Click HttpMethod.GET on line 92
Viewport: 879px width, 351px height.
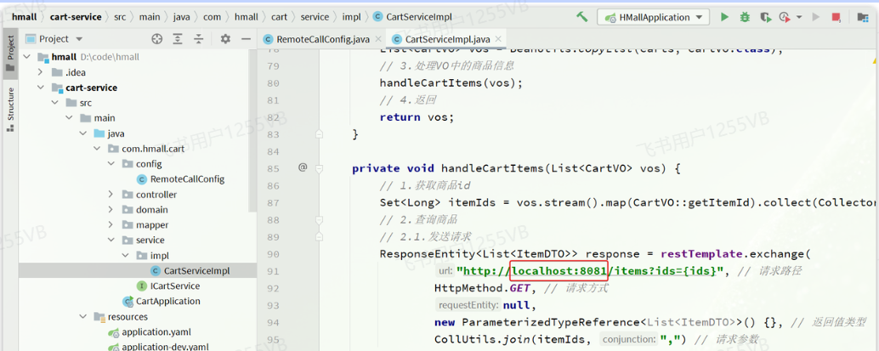coord(482,288)
